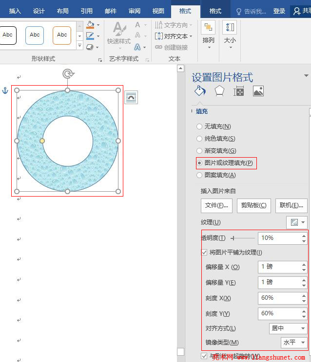
Task: Open the Shape Outline dropdown arrow
Action: point(98,36)
